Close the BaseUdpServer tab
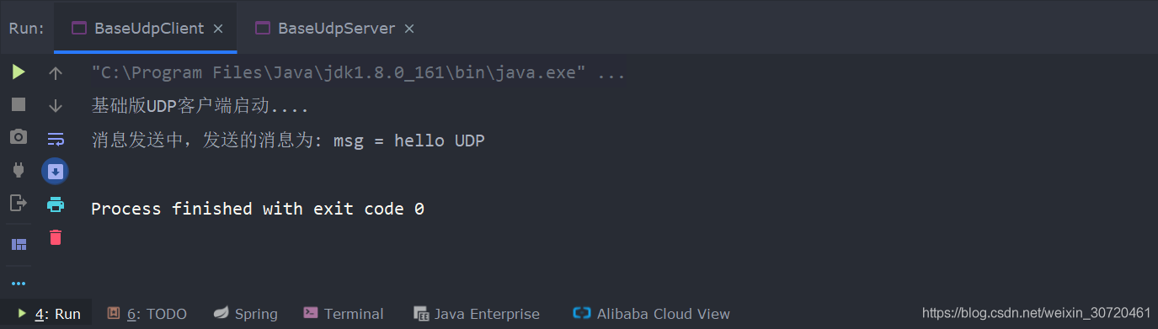Image resolution: width=1158 pixels, height=329 pixels. coord(409,29)
